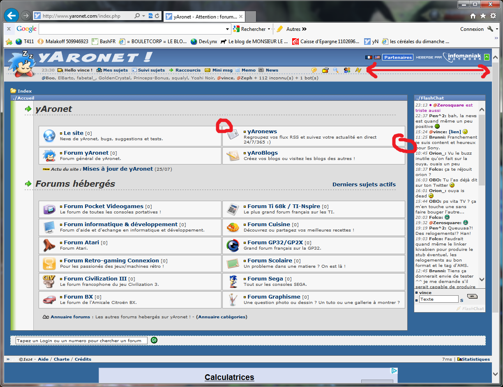Open browser home icon
The height and width of the screenshot is (387, 503).
click(x=473, y=16)
